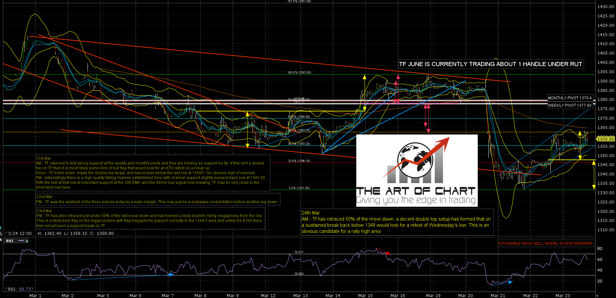
Task: Select the 22nd Mar annotation note
Action: (157, 199)
